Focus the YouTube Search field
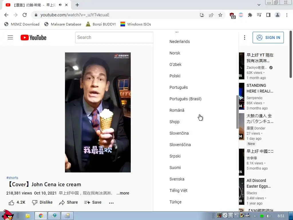Screen dimensions: 293x220 click(114, 38)
